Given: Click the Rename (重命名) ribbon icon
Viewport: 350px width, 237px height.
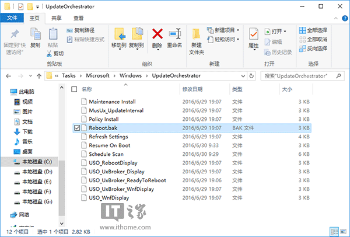Looking at the screenshot, I should 175,35.
